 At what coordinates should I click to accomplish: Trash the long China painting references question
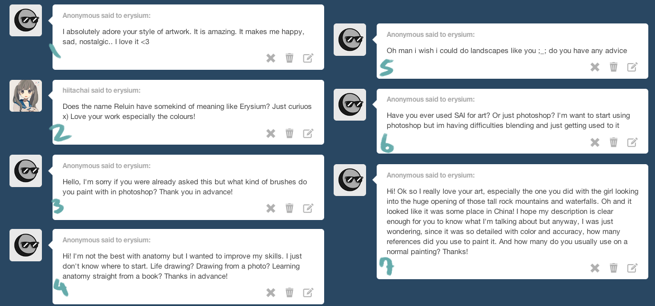[x=614, y=268]
